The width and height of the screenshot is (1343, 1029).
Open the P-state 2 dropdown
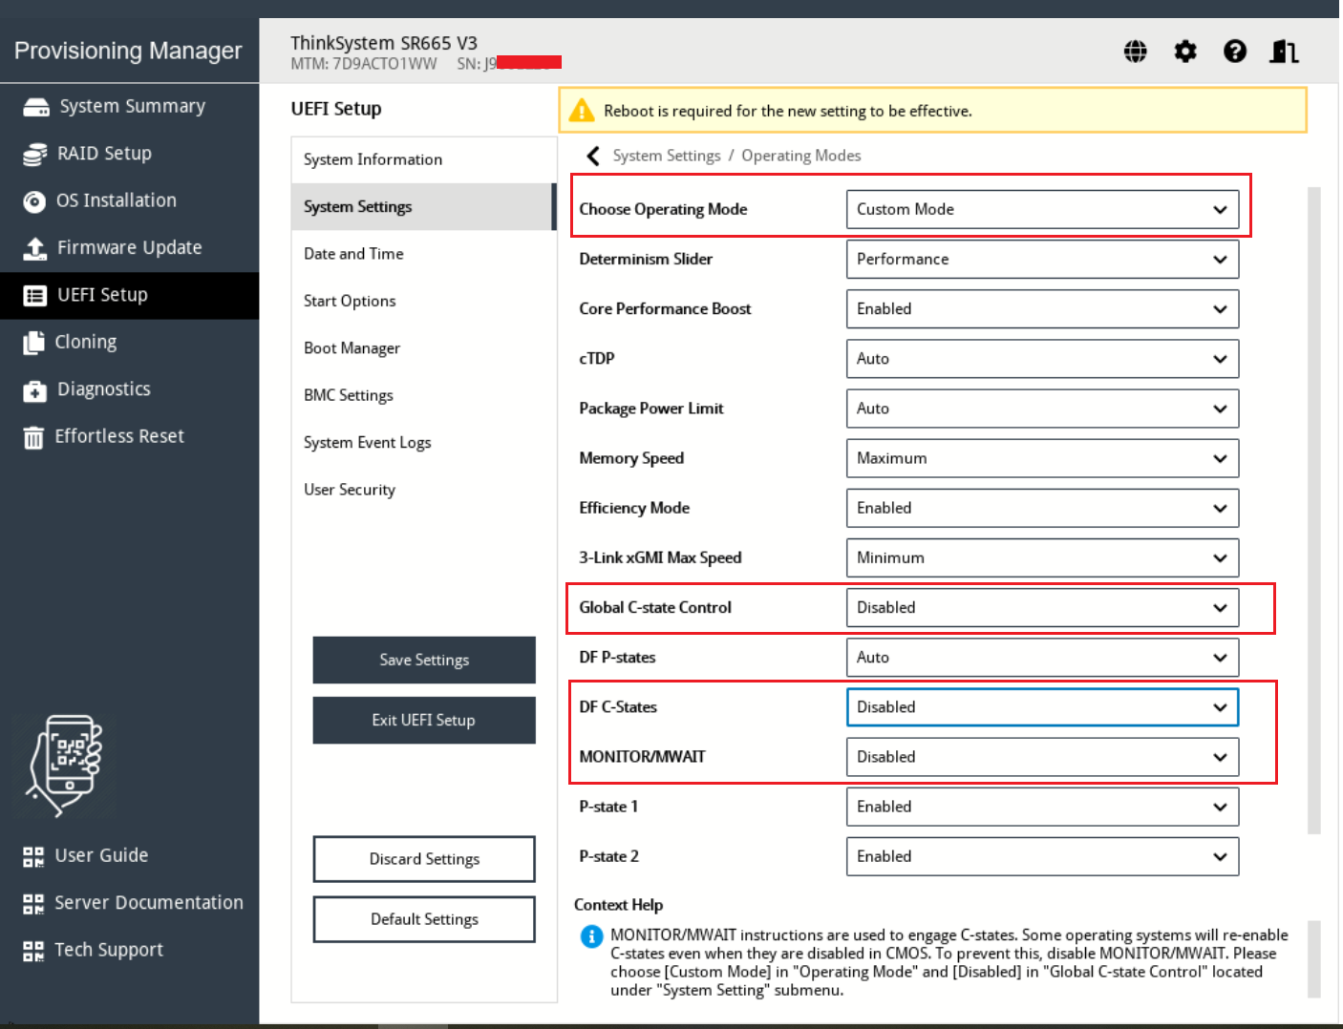click(1042, 856)
